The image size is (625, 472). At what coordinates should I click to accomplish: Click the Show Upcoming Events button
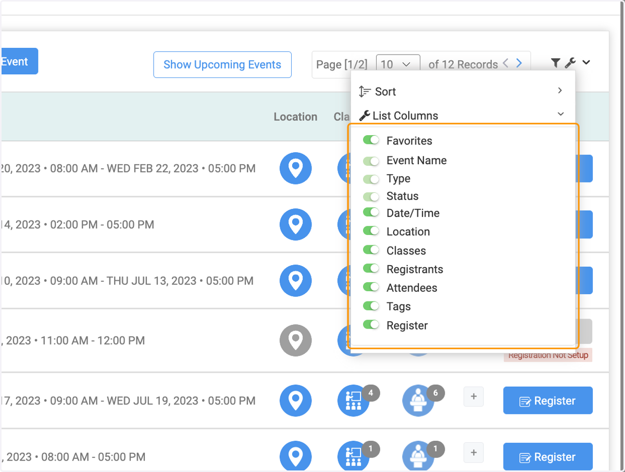pos(222,64)
